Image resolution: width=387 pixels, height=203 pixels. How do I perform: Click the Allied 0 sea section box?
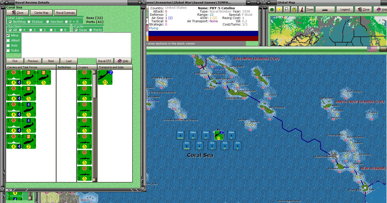pyautogui.click(x=180, y=135)
